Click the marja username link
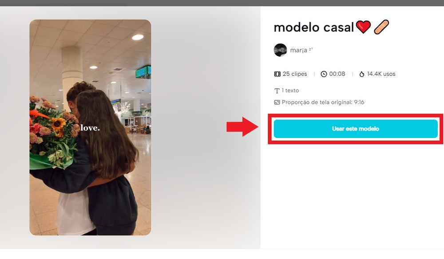This screenshot has height=259, width=444. [298, 50]
